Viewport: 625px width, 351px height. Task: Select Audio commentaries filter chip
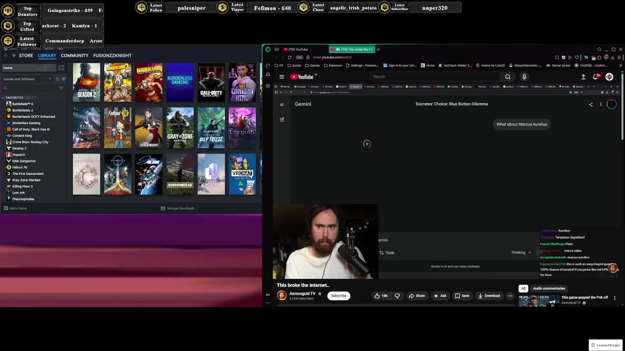(549, 288)
